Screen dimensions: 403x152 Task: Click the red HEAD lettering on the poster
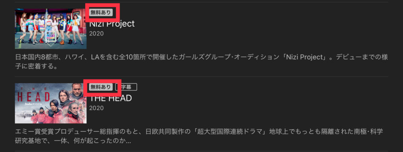[33, 97]
